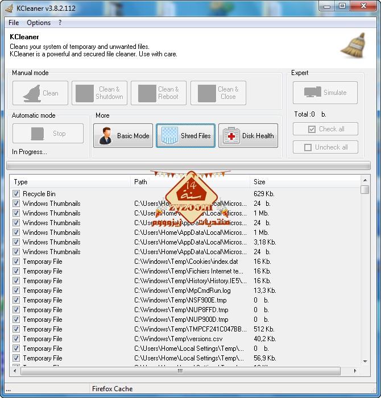Switch to Basic Mode
Image resolution: width=381 pixels, height=398 pixels.
click(x=123, y=135)
